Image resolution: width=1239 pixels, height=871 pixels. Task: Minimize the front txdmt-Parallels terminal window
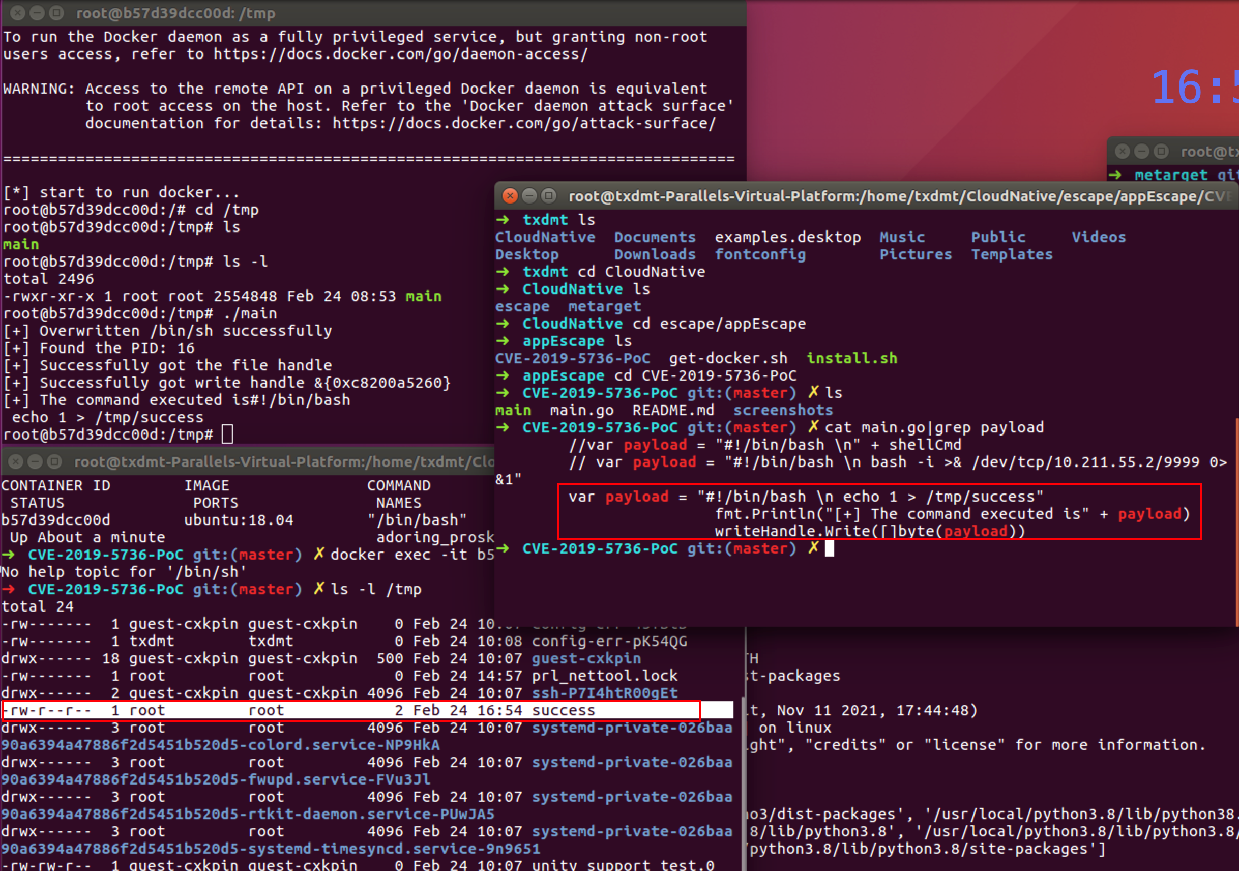(529, 196)
